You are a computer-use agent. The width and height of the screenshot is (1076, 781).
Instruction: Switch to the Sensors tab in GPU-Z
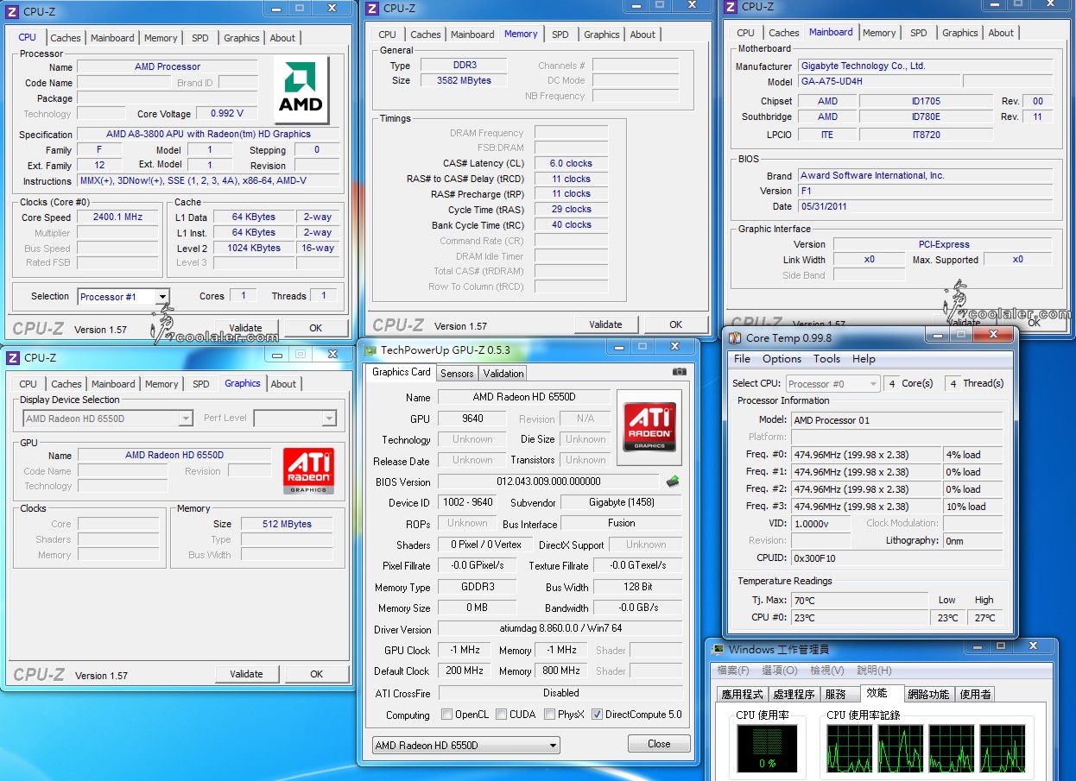pyautogui.click(x=457, y=374)
